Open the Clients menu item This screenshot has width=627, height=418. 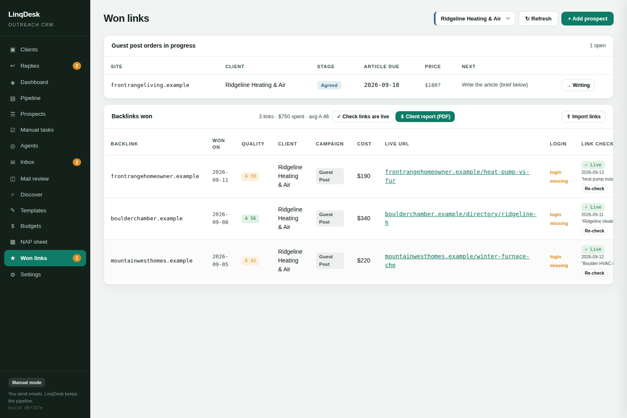tap(45, 50)
